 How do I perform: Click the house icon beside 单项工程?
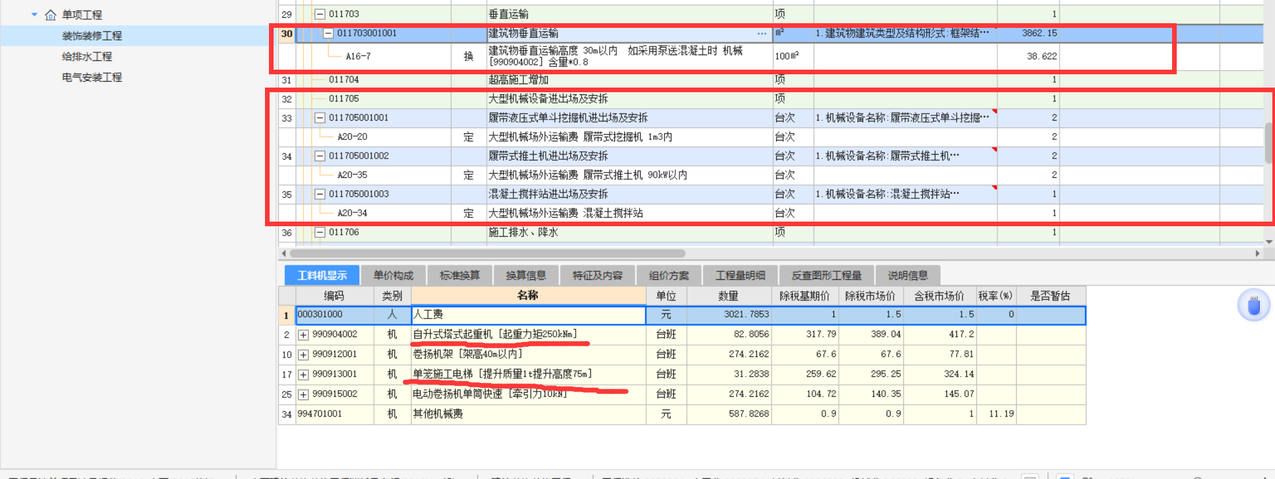click(x=50, y=15)
